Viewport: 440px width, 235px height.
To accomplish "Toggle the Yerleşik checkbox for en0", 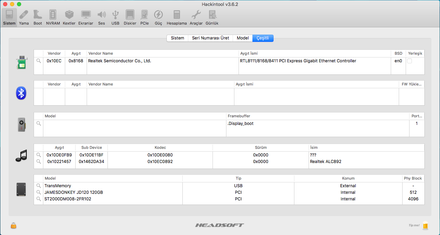I will [409, 61].
